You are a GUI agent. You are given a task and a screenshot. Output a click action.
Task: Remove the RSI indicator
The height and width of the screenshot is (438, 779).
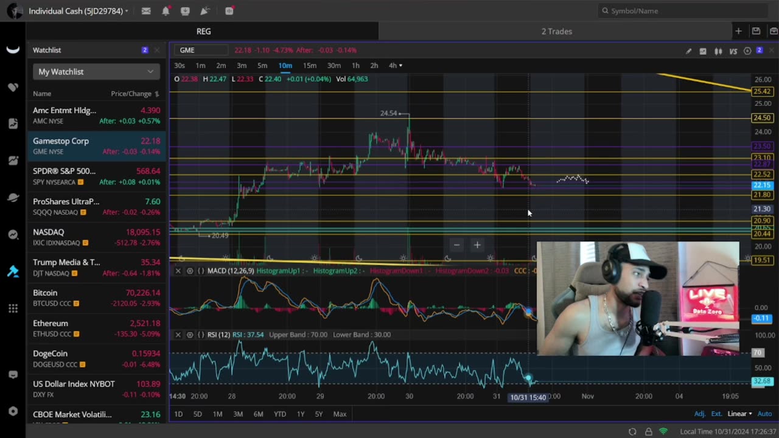tap(178, 335)
